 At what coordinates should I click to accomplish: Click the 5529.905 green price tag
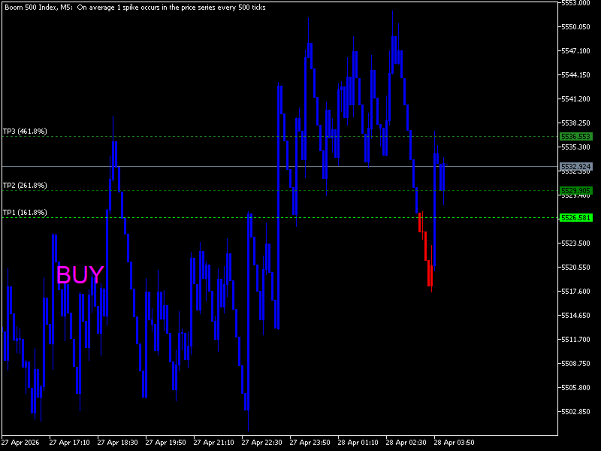[576, 191]
